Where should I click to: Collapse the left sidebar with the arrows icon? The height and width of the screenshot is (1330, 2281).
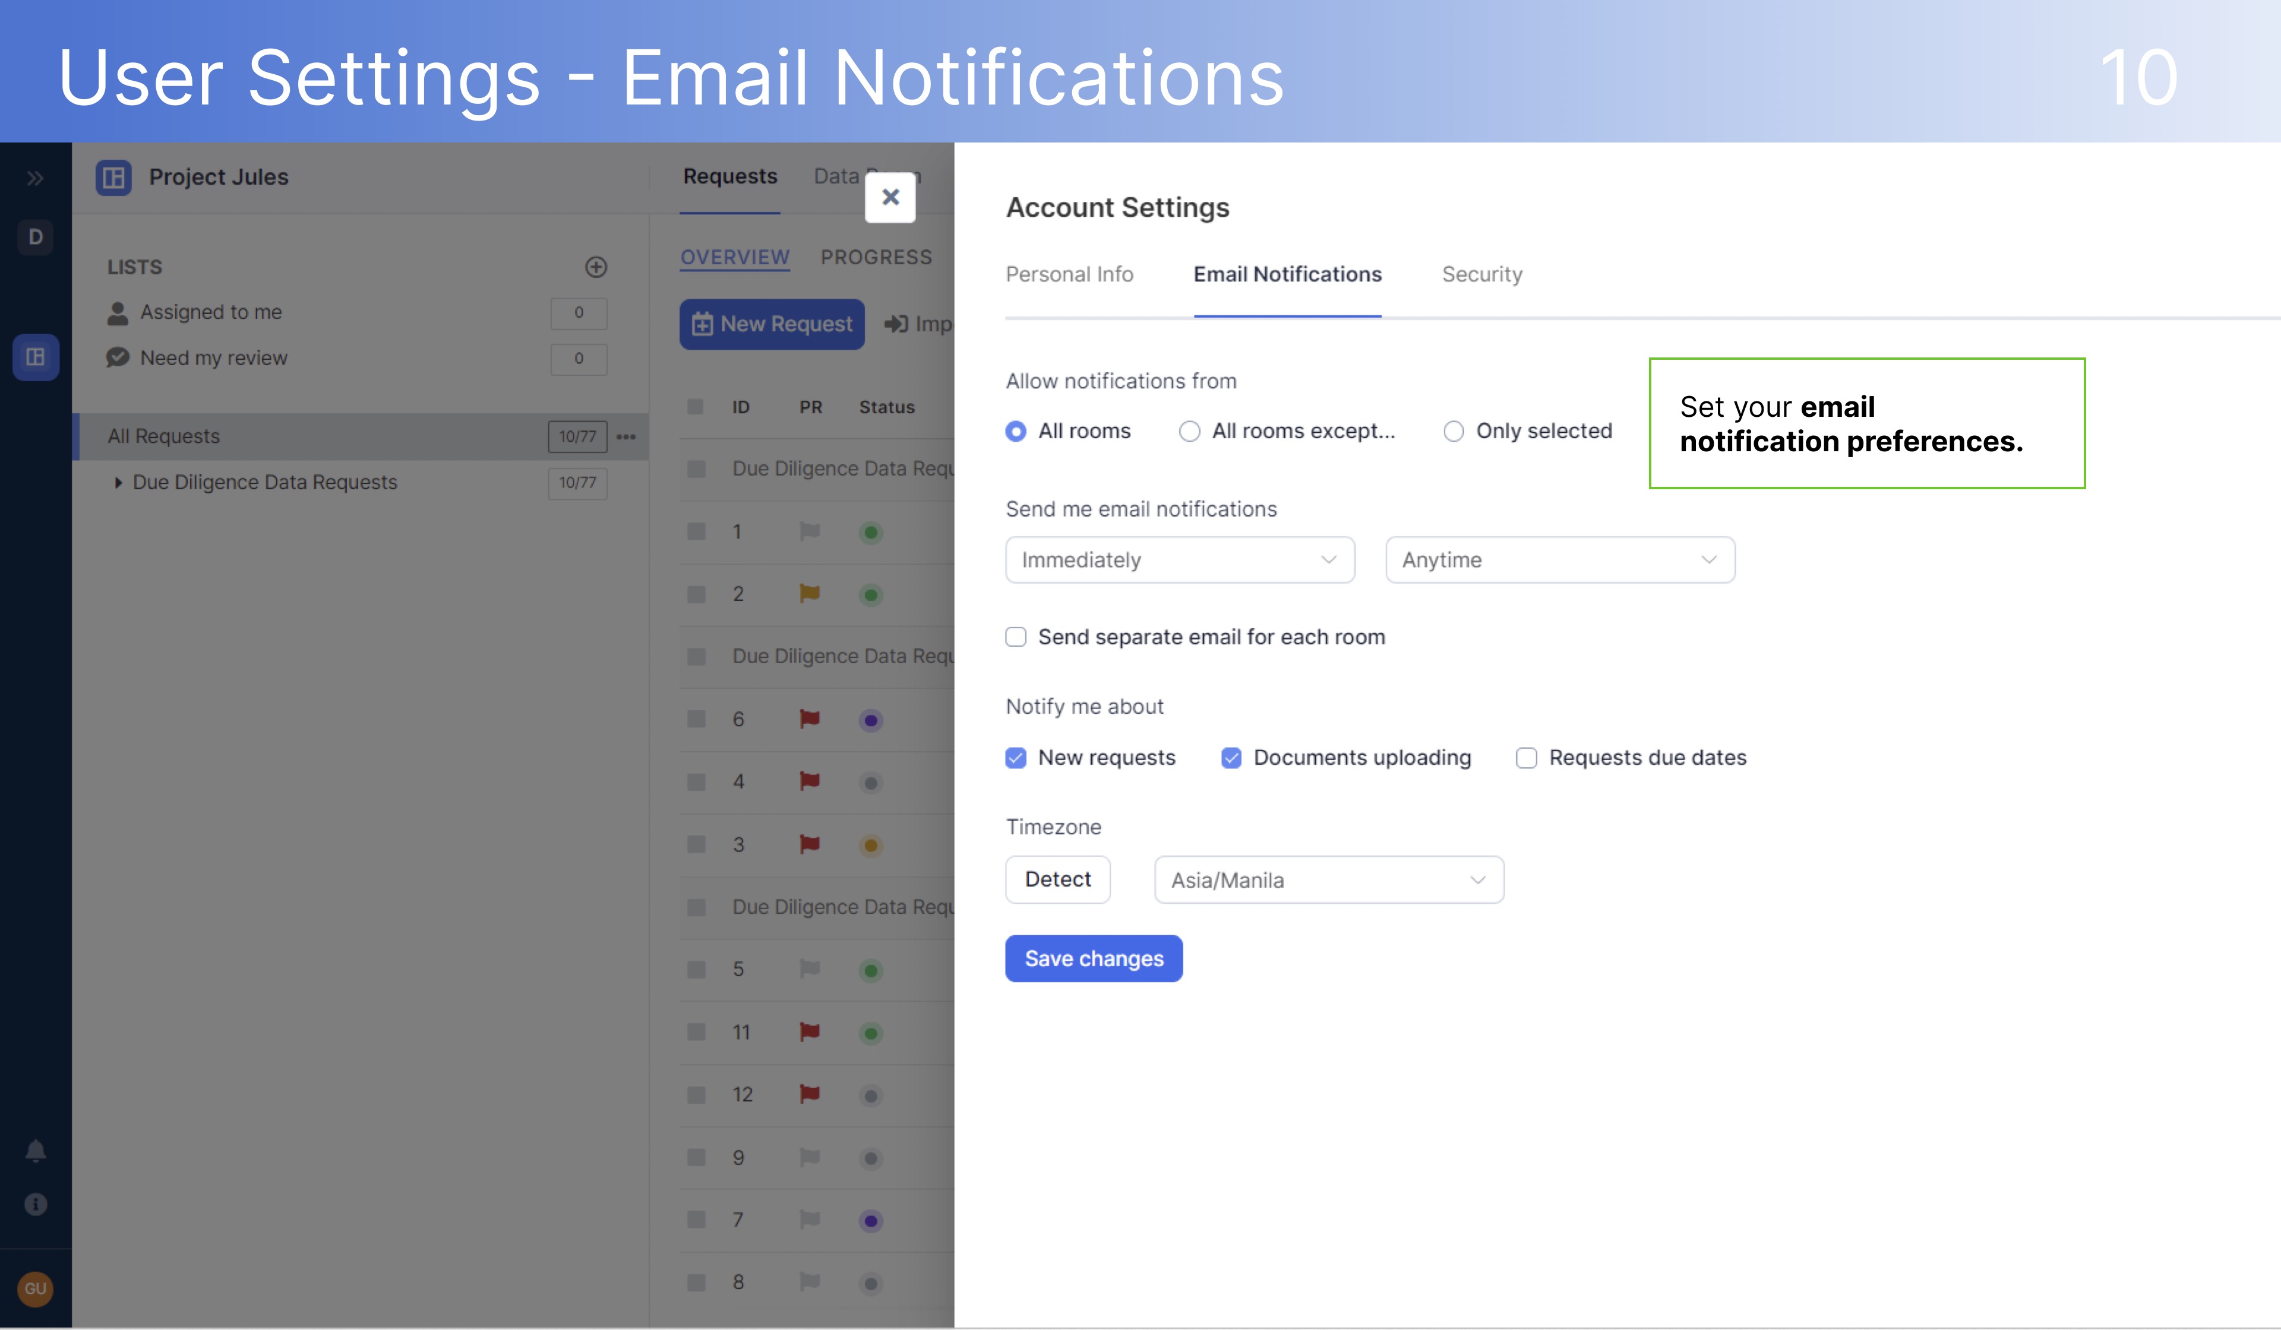click(x=34, y=178)
